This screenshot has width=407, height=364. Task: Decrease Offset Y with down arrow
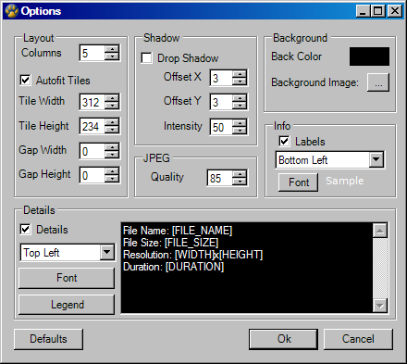[240, 106]
